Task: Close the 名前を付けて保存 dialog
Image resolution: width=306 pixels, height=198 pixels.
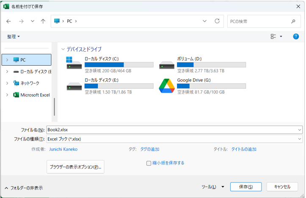Action: click(x=298, y=6)
